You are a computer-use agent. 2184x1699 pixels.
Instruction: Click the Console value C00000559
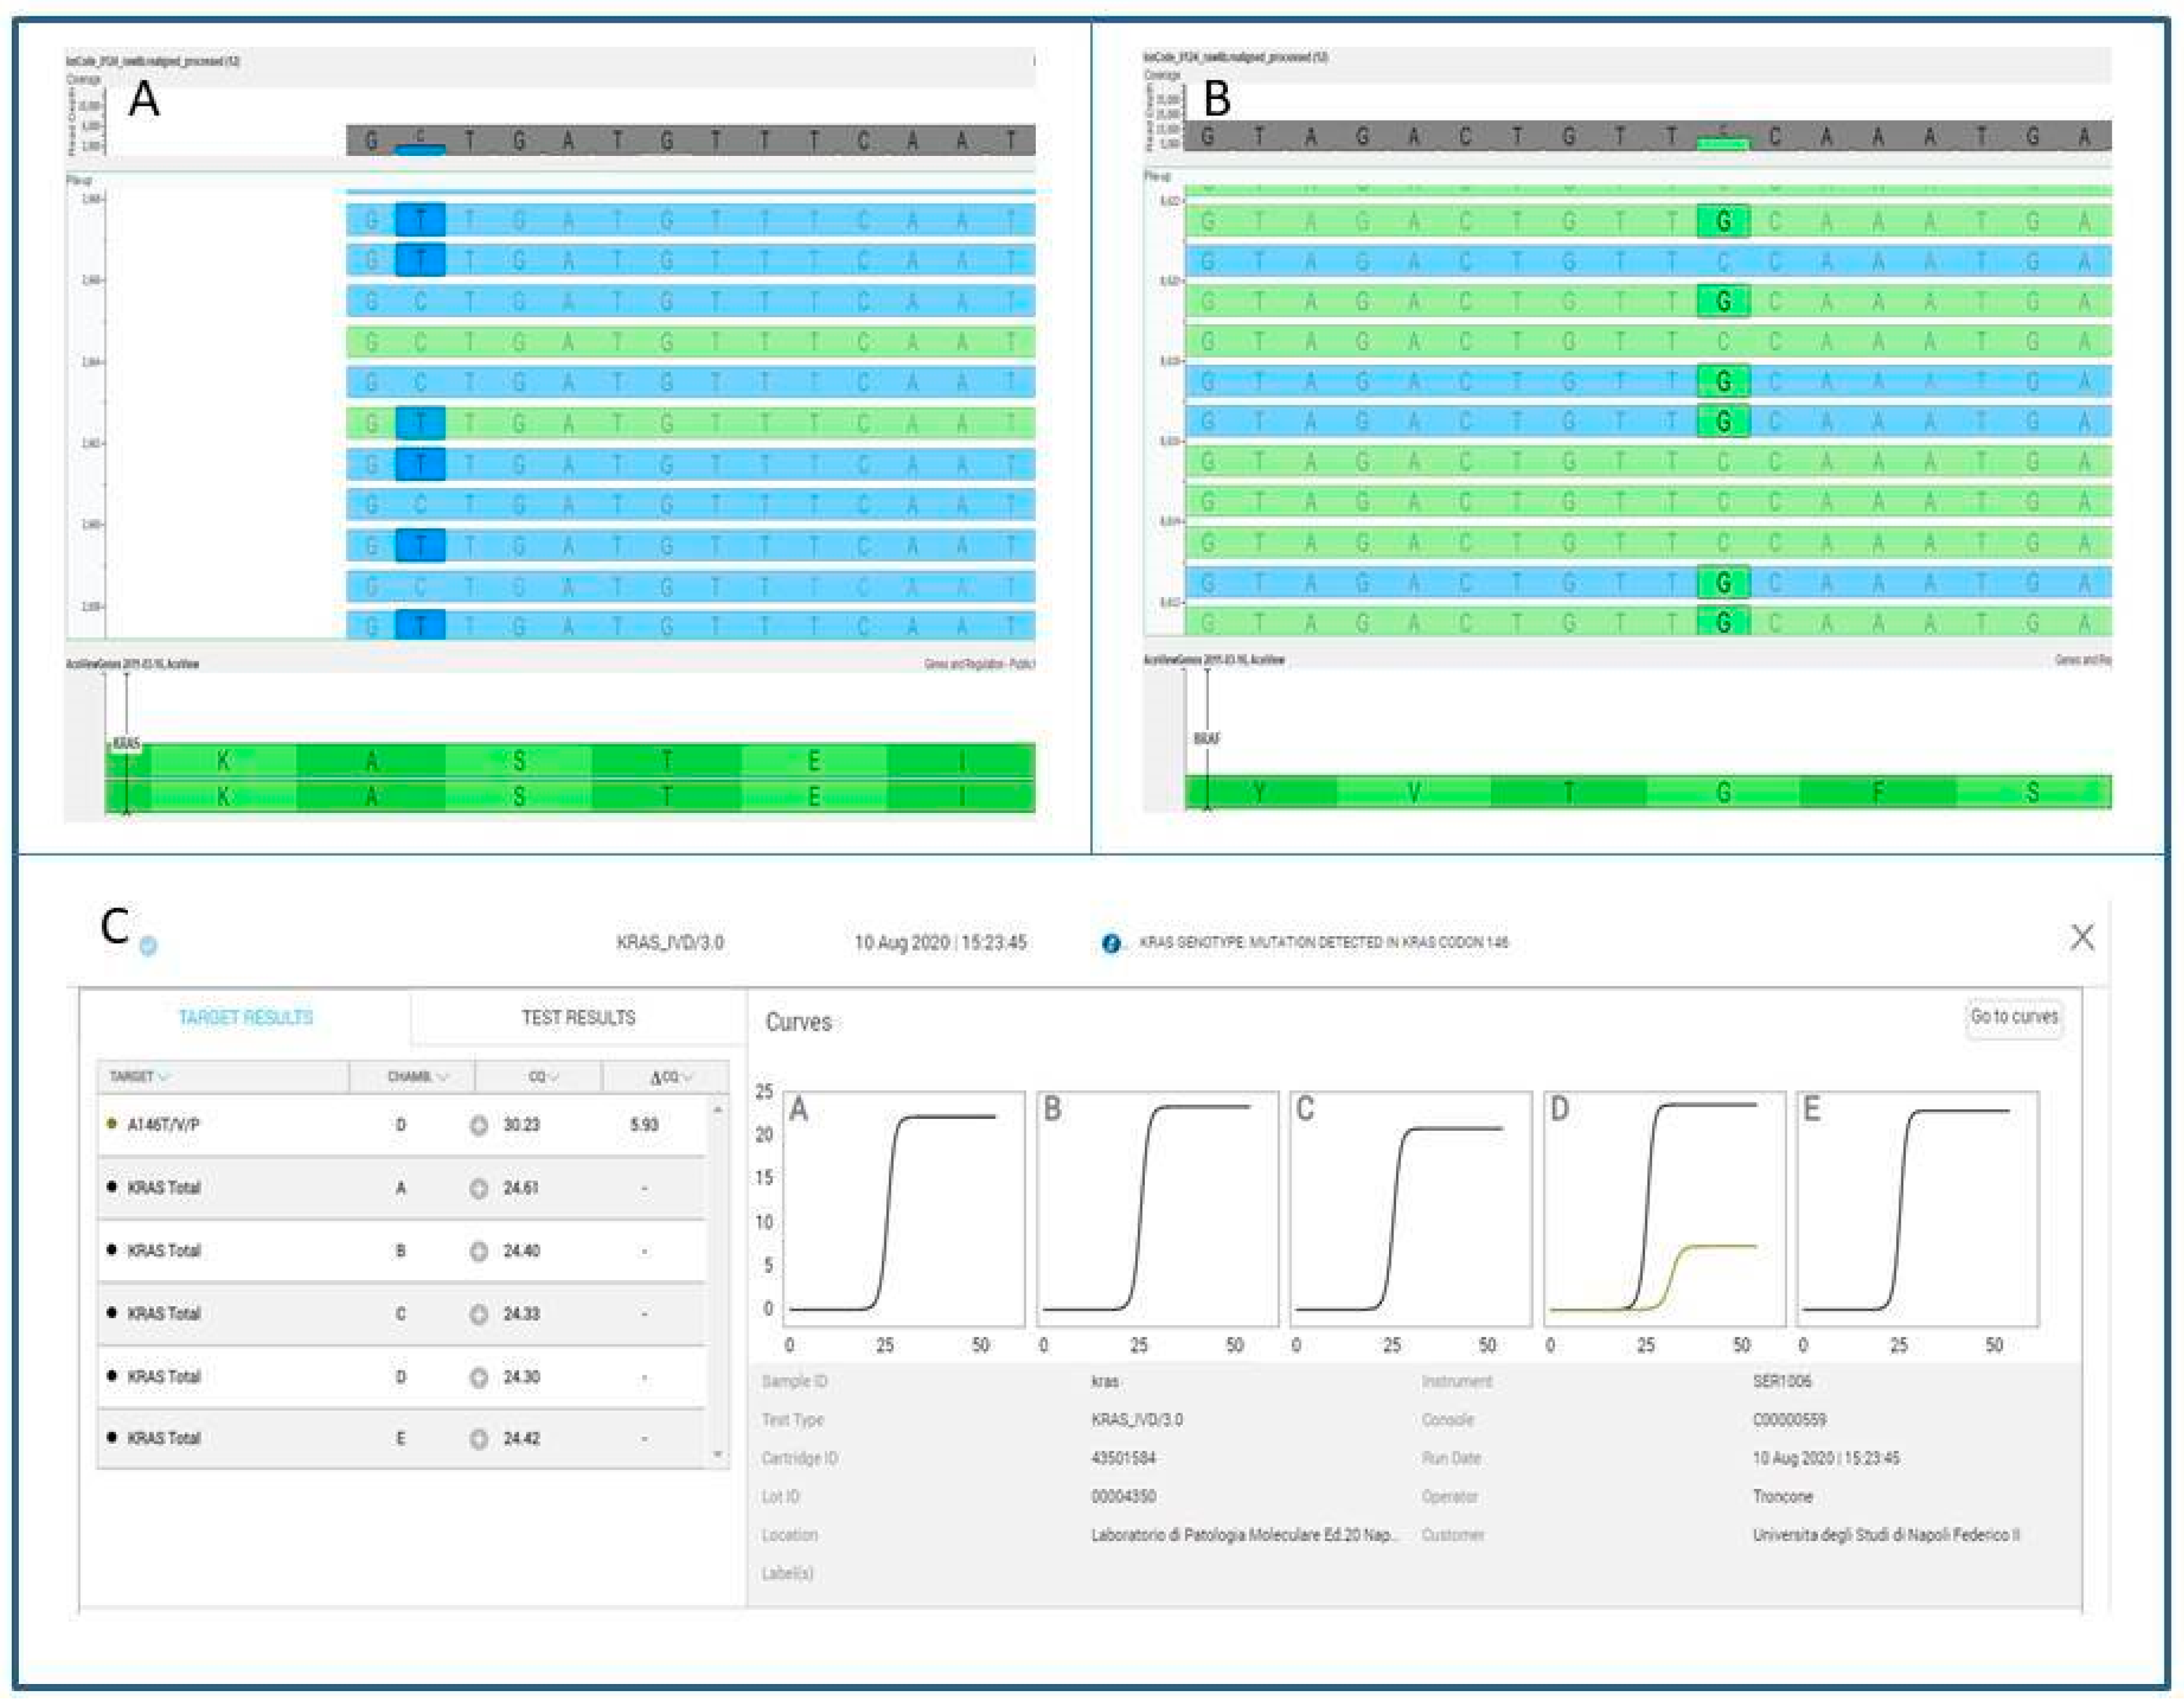[1789, 1419]
